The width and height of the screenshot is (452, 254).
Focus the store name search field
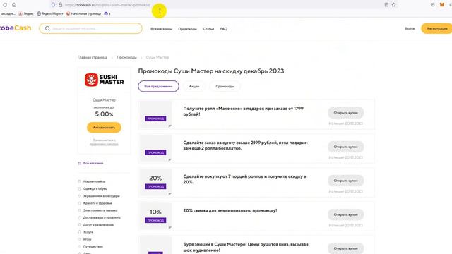point(91,28)
